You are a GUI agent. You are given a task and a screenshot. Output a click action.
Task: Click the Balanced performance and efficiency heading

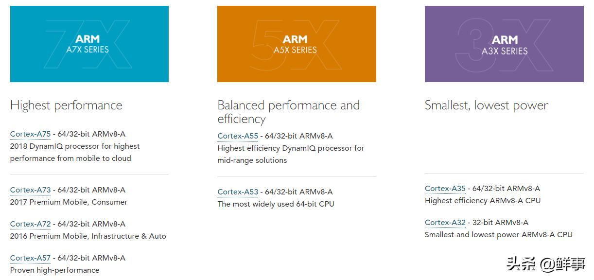point(288,112)
